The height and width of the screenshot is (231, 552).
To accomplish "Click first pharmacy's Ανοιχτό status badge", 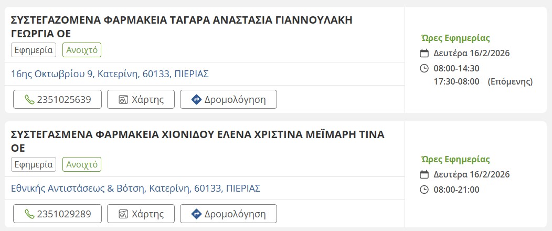I will coord(82,50).
